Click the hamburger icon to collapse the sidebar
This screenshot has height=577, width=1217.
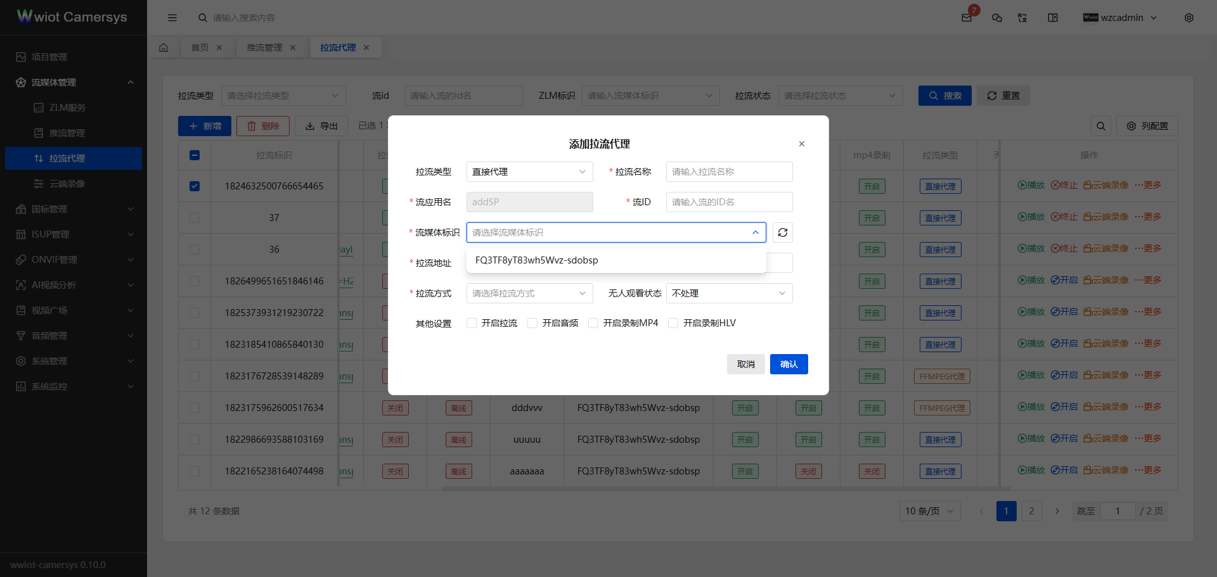(x=172, y=18)
